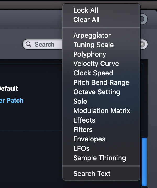Select Modulation Matrix from the menu
The width and height of the screenshot is (157, 188).
pyautogui.click(x=101, y=111)
